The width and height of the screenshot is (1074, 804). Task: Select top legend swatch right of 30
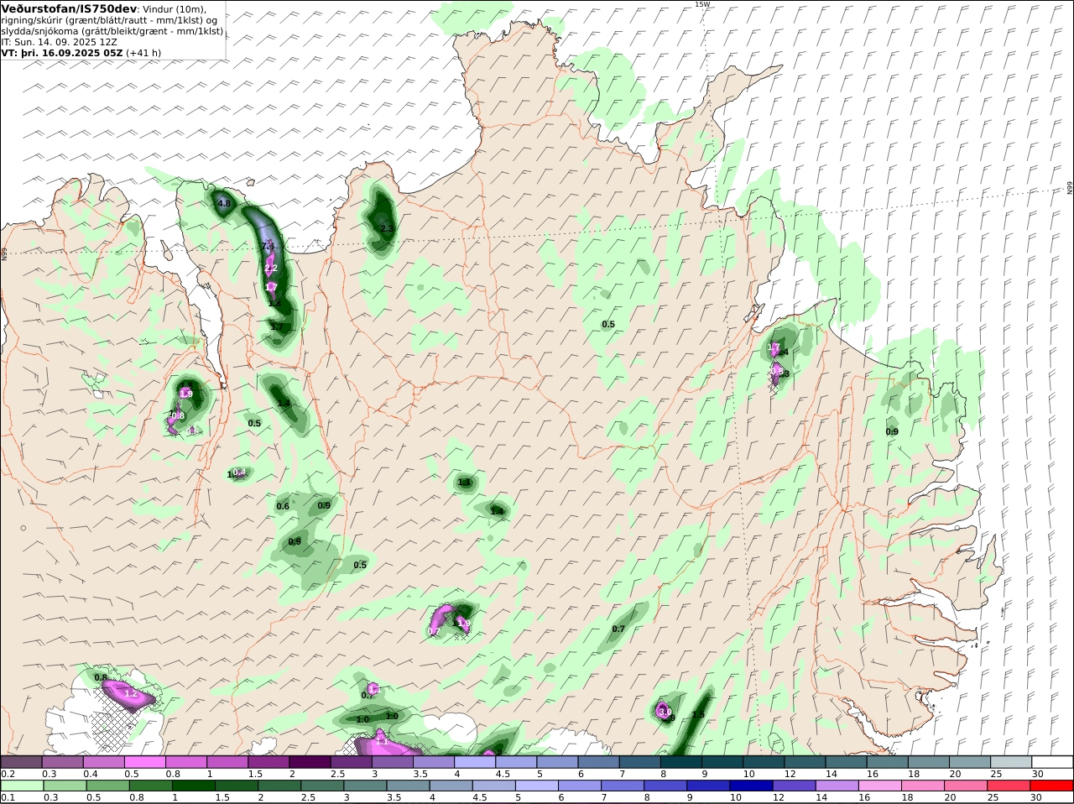point(1053,762)
